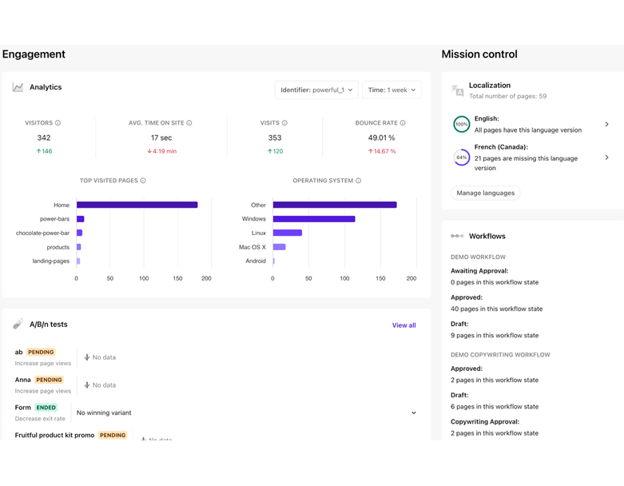
Task: Open the Top Visited Pages info icon
Action: [143, 181]
